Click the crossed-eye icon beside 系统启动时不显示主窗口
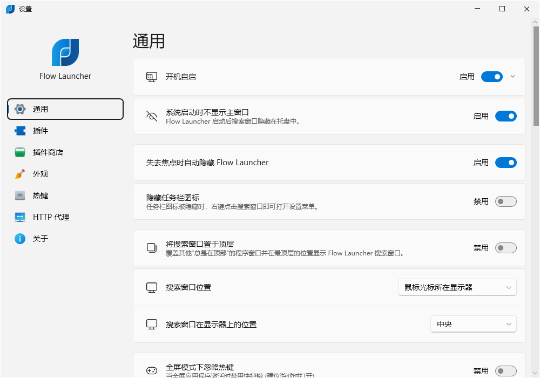This screenshot has width=540, height=378. pyautogui.click(x=152, y=116)
